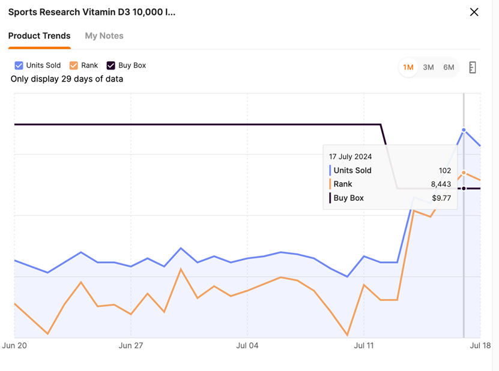This screenshot has height=371, width=499.
Task: Show 6M of trend data
Action: 449,67
